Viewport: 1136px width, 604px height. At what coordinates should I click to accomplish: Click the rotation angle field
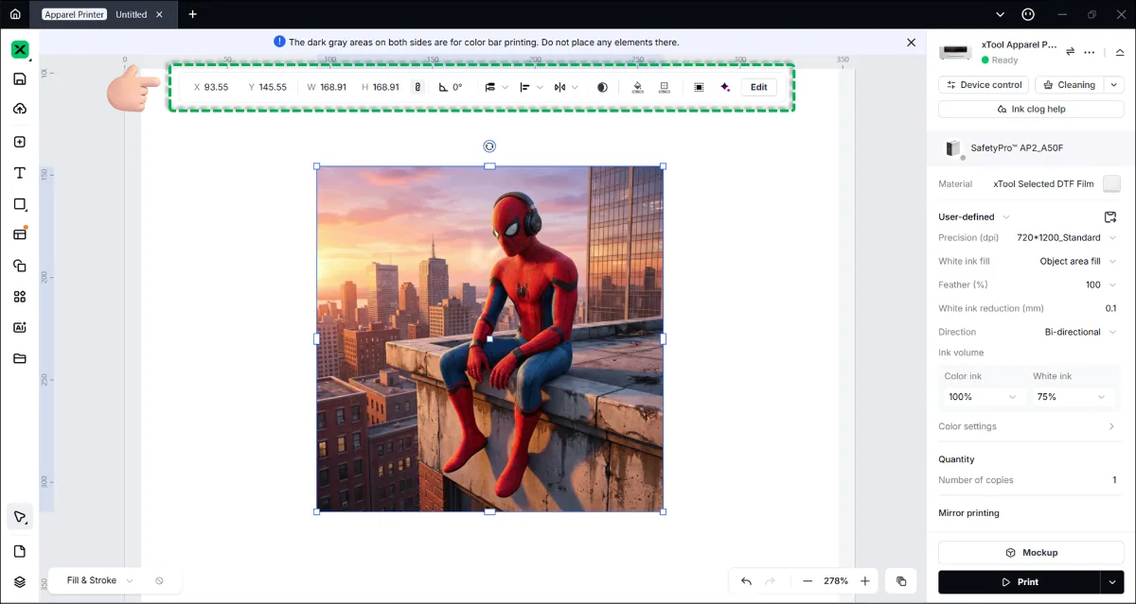tap(452, 87)
